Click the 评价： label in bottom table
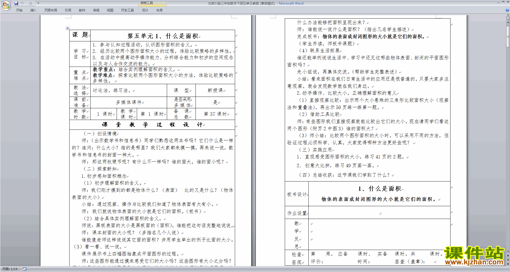Image resolution: width=510 pixels, height=272 pixels. pos(317,262)
